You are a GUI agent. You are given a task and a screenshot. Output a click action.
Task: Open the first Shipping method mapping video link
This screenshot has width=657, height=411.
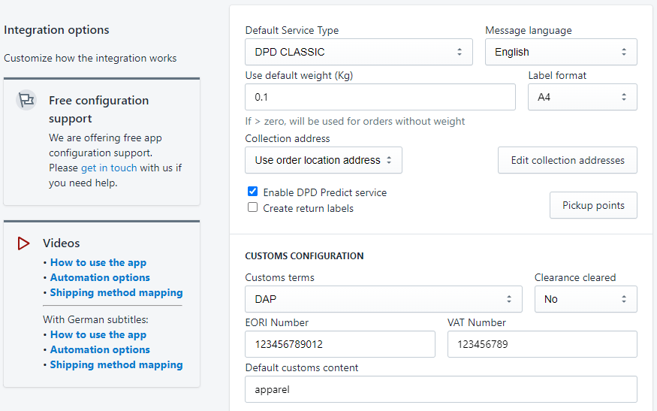(116, 293)
